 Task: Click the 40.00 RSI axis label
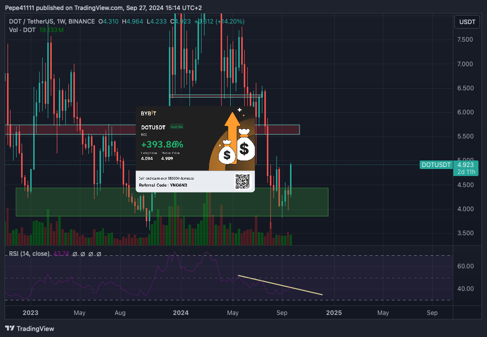pyautogui.click(x=465, y=289)
